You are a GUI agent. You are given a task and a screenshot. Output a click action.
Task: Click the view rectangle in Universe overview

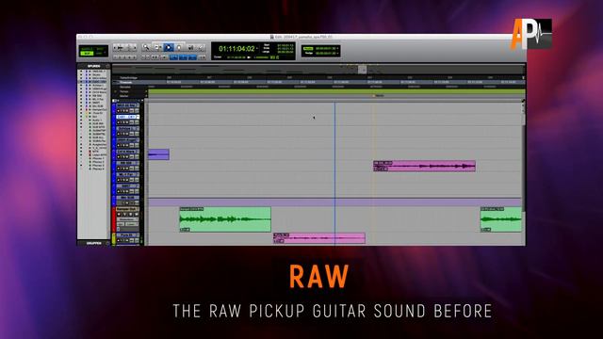point(362,70)
